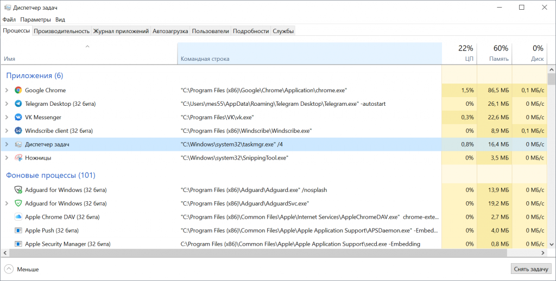Click the Task Manager title bar icon
This screenshot has width=556, height=281.
click(8, 8)
